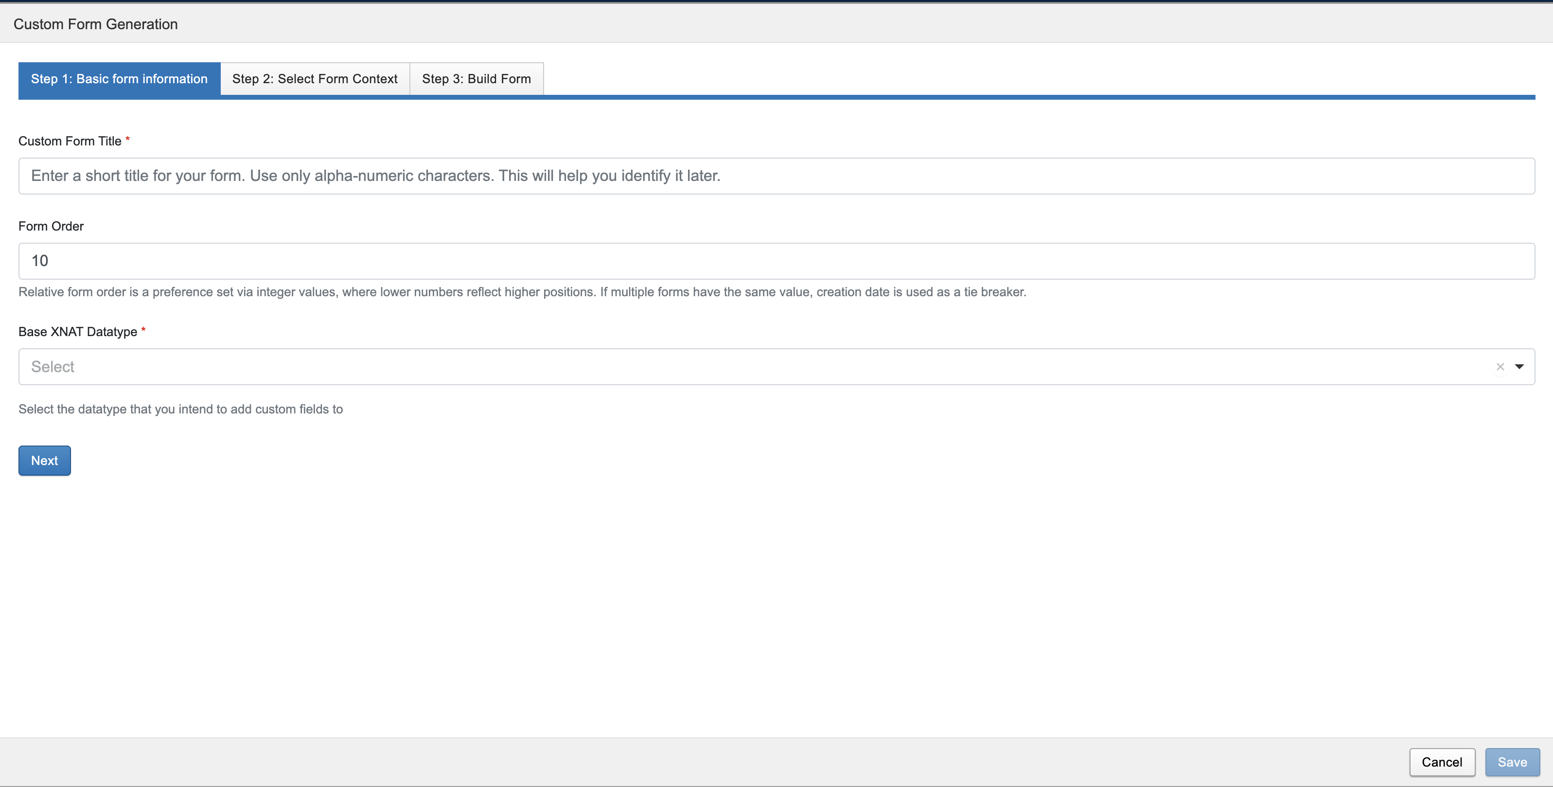Click the Base XNAT Datatype label
The image size is (1553, 787).
click(78, 332)
